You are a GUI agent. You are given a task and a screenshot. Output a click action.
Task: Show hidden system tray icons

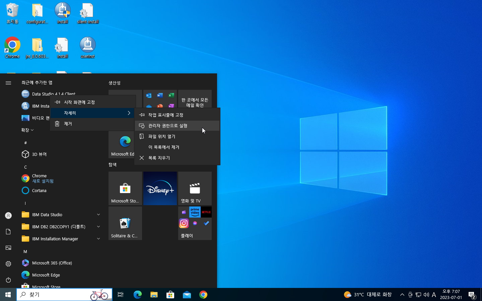[402, 295]
